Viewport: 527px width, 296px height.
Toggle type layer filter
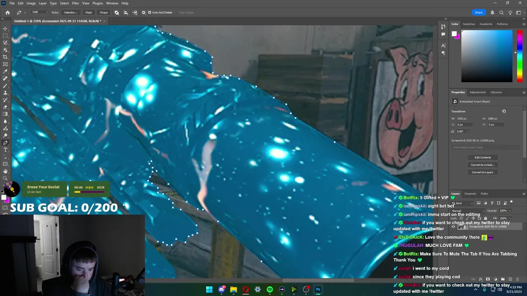pos(492,203)
